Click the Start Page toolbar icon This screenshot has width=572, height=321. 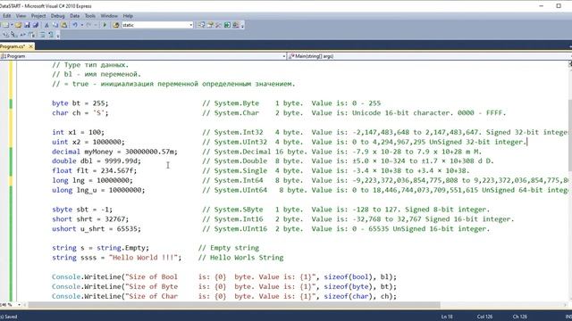pos(227,25)
